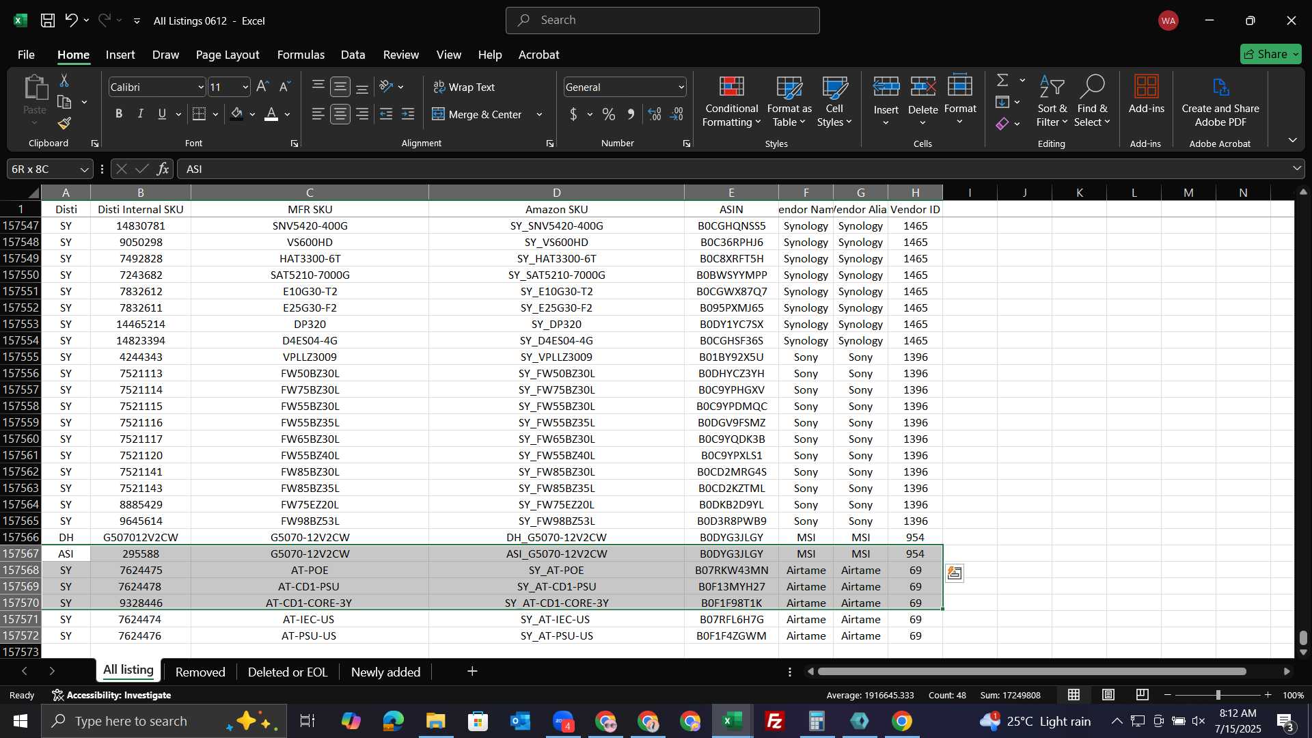Toggle Center horizontal alignment
The height and width of the screenshot is (738, 1312).
point(340,114)
